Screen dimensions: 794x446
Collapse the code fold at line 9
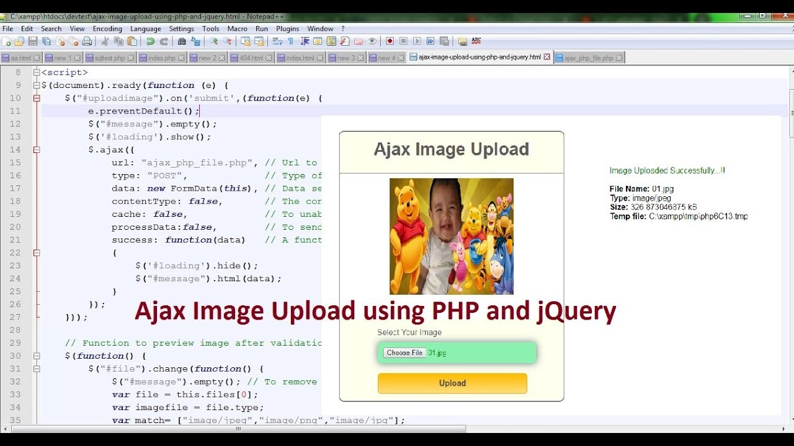coord(37,85)
